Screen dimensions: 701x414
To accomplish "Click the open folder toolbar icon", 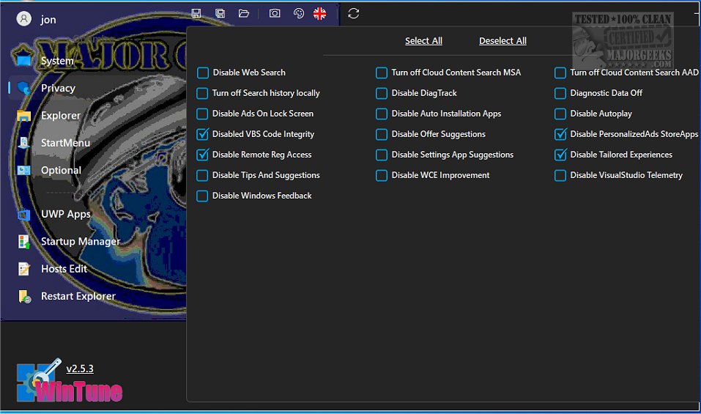I will pos(244,13).
